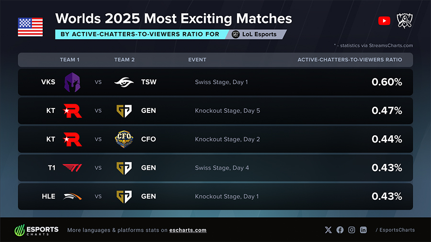
Task: Click the Hanwha Life Esports logo
Action: [x=72, y=197]
